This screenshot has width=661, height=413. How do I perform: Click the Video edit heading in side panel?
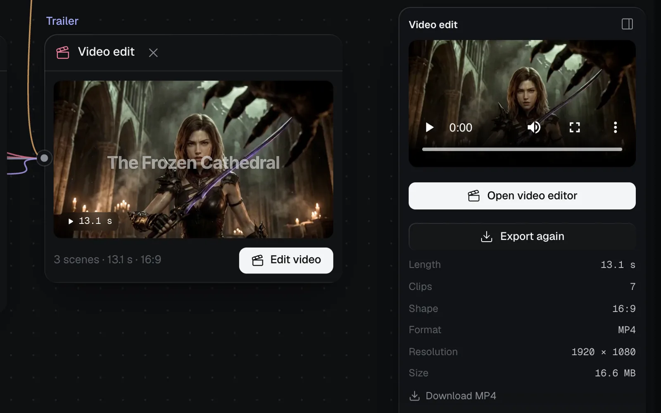click(x=433, y=25)
